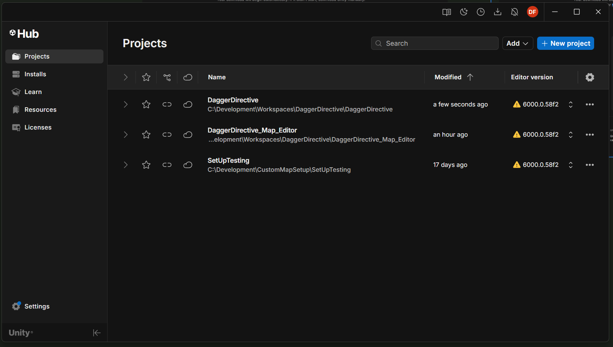Sort by the Editor version column header
Screen dimensions: 613x347
click(532, 77)
